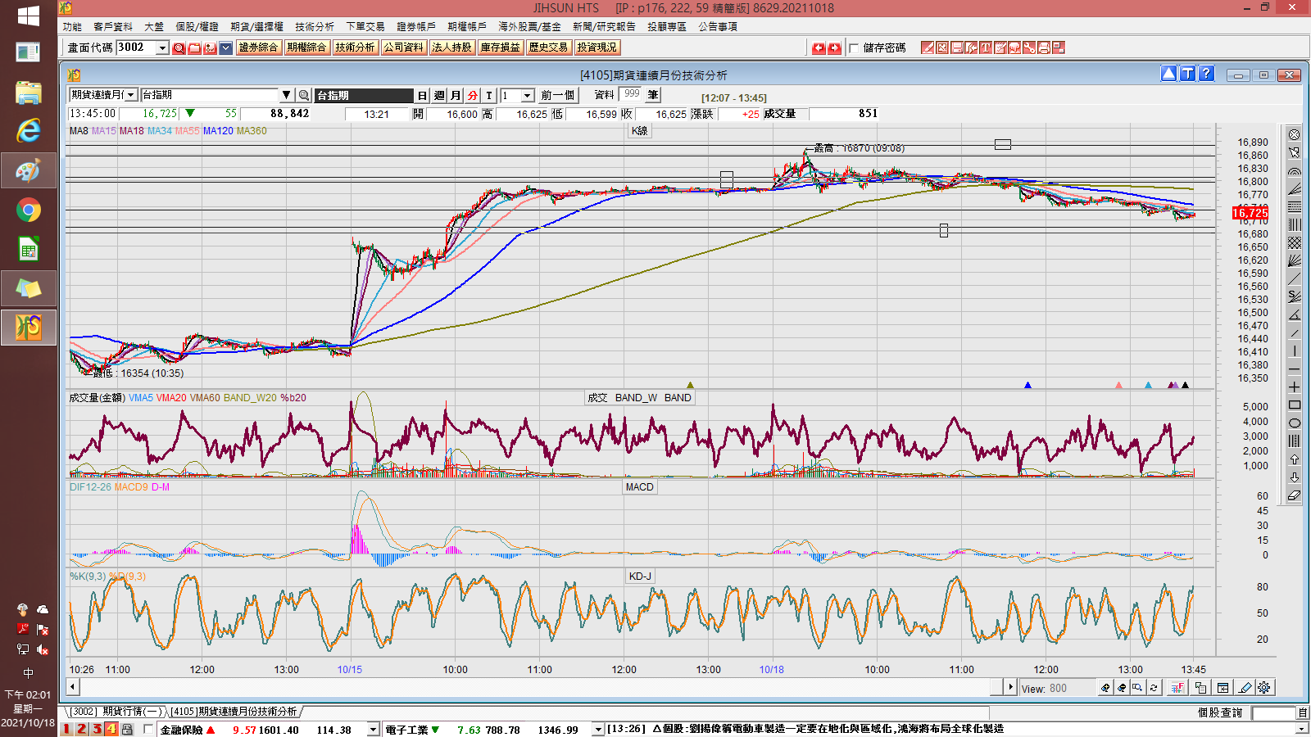Toggle the 分 minute period button
Screen dimensions: 1311x737
(473, 95)
